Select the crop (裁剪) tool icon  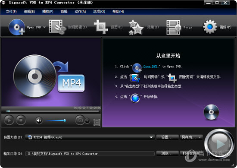[x=101, y=27]
